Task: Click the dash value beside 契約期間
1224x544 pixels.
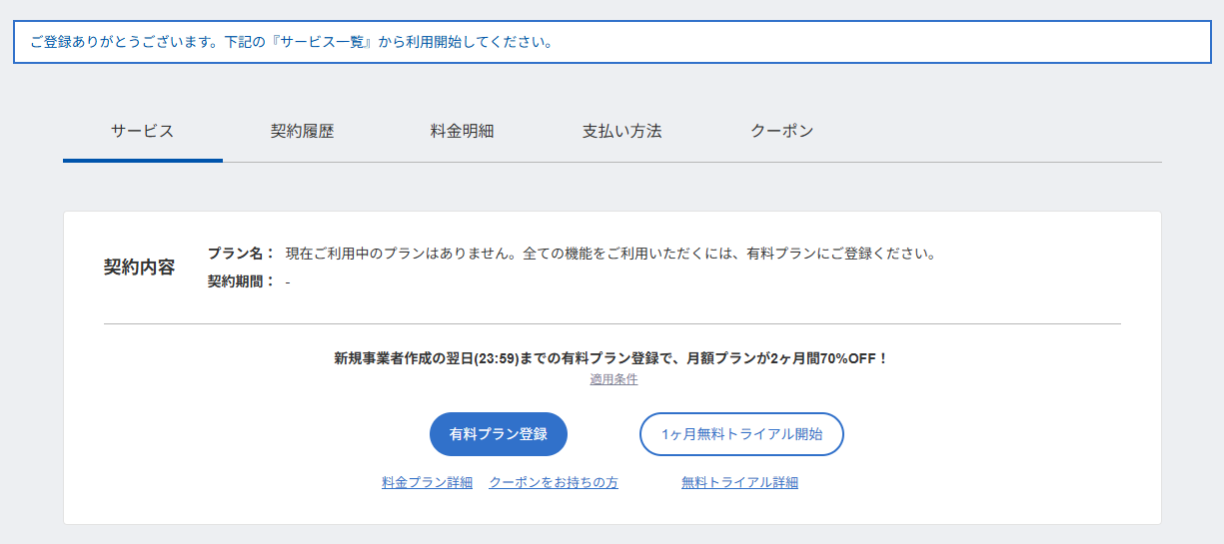Action: [288, 281]
